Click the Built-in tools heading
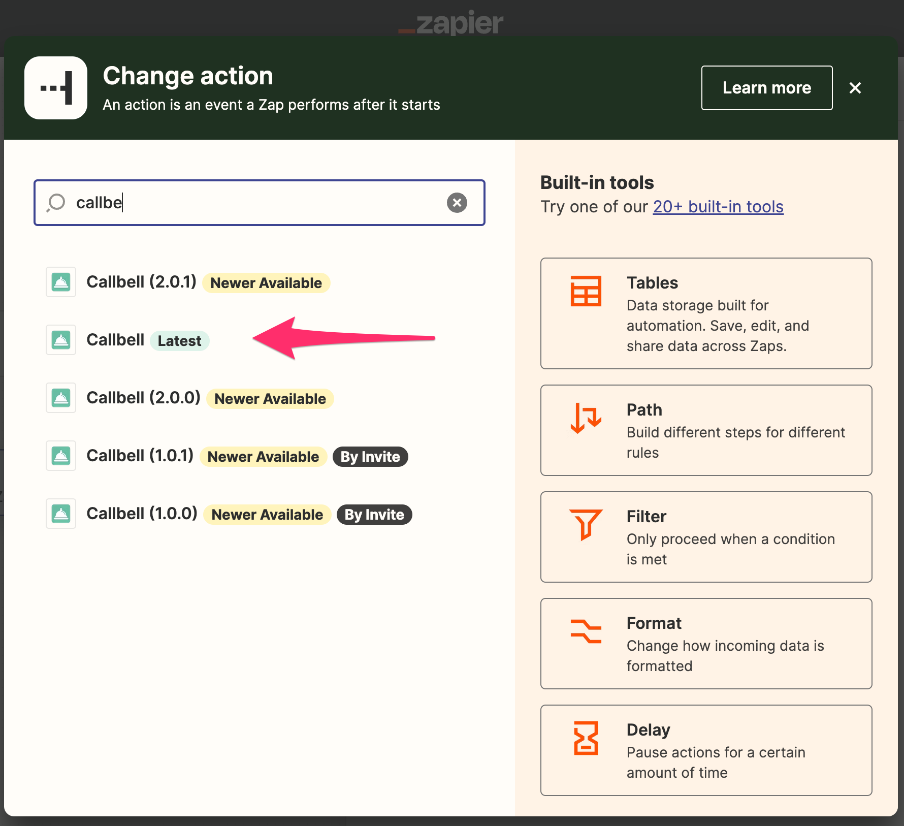Image resolution: width=904 pixels, height=826 pixels. 597,182
